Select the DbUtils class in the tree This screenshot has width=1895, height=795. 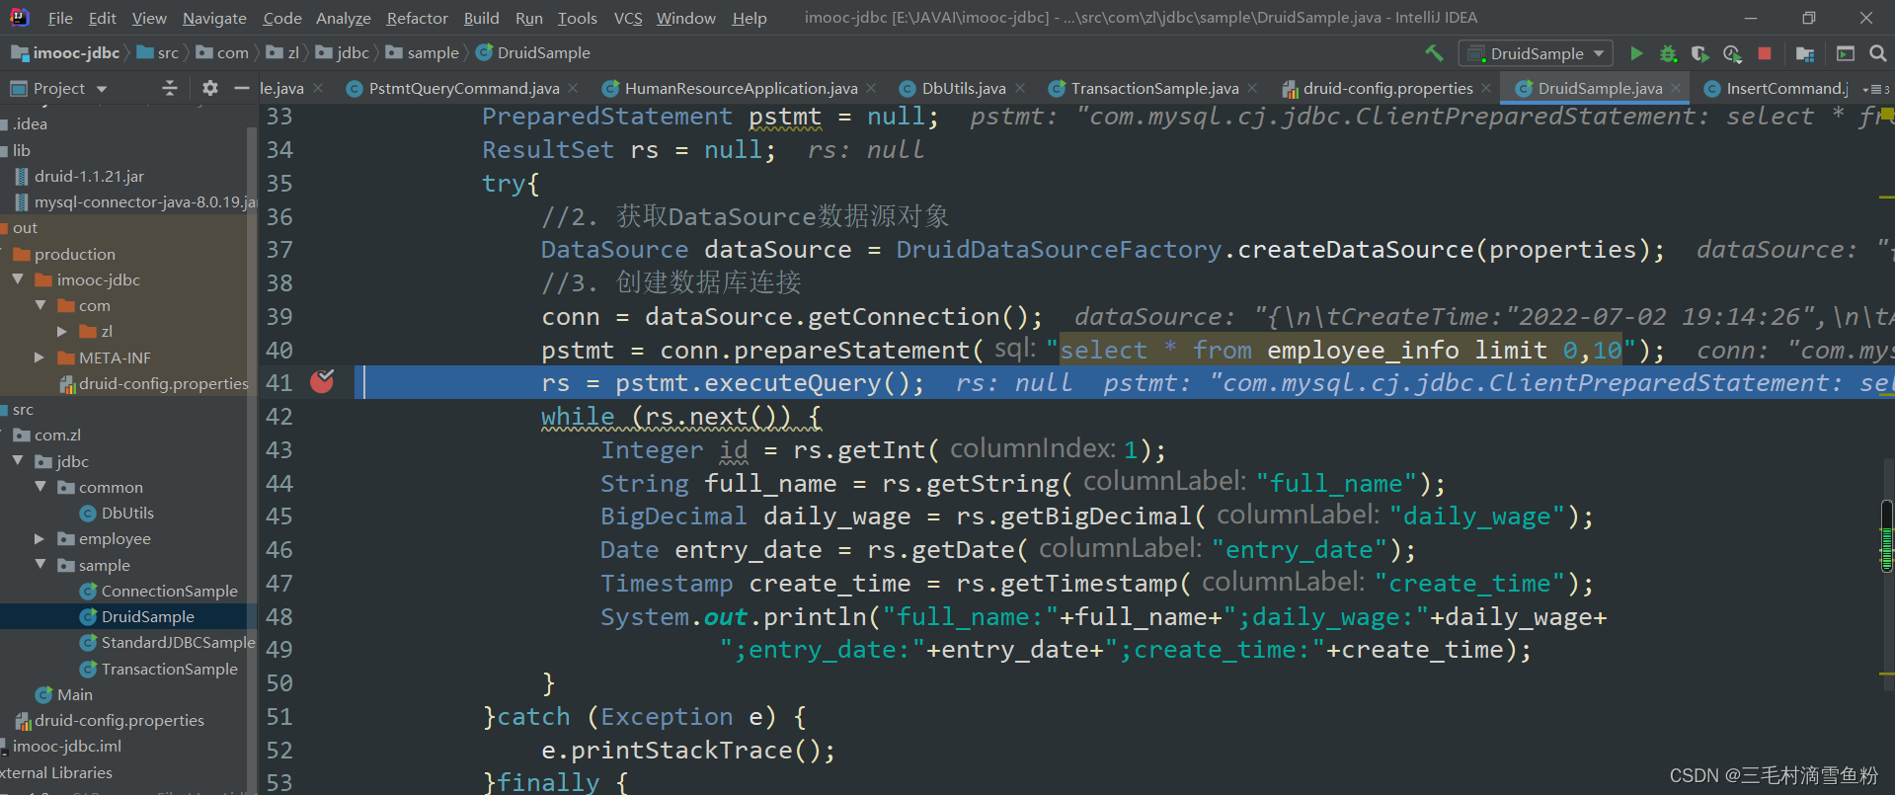[127, 513]
